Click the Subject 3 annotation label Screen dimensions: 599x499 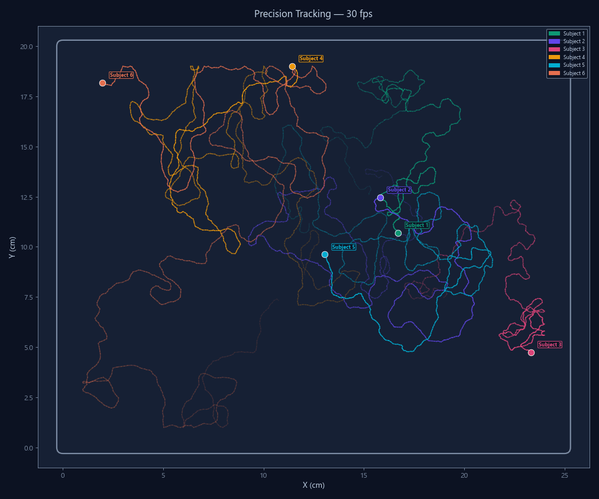pos(550,344)
